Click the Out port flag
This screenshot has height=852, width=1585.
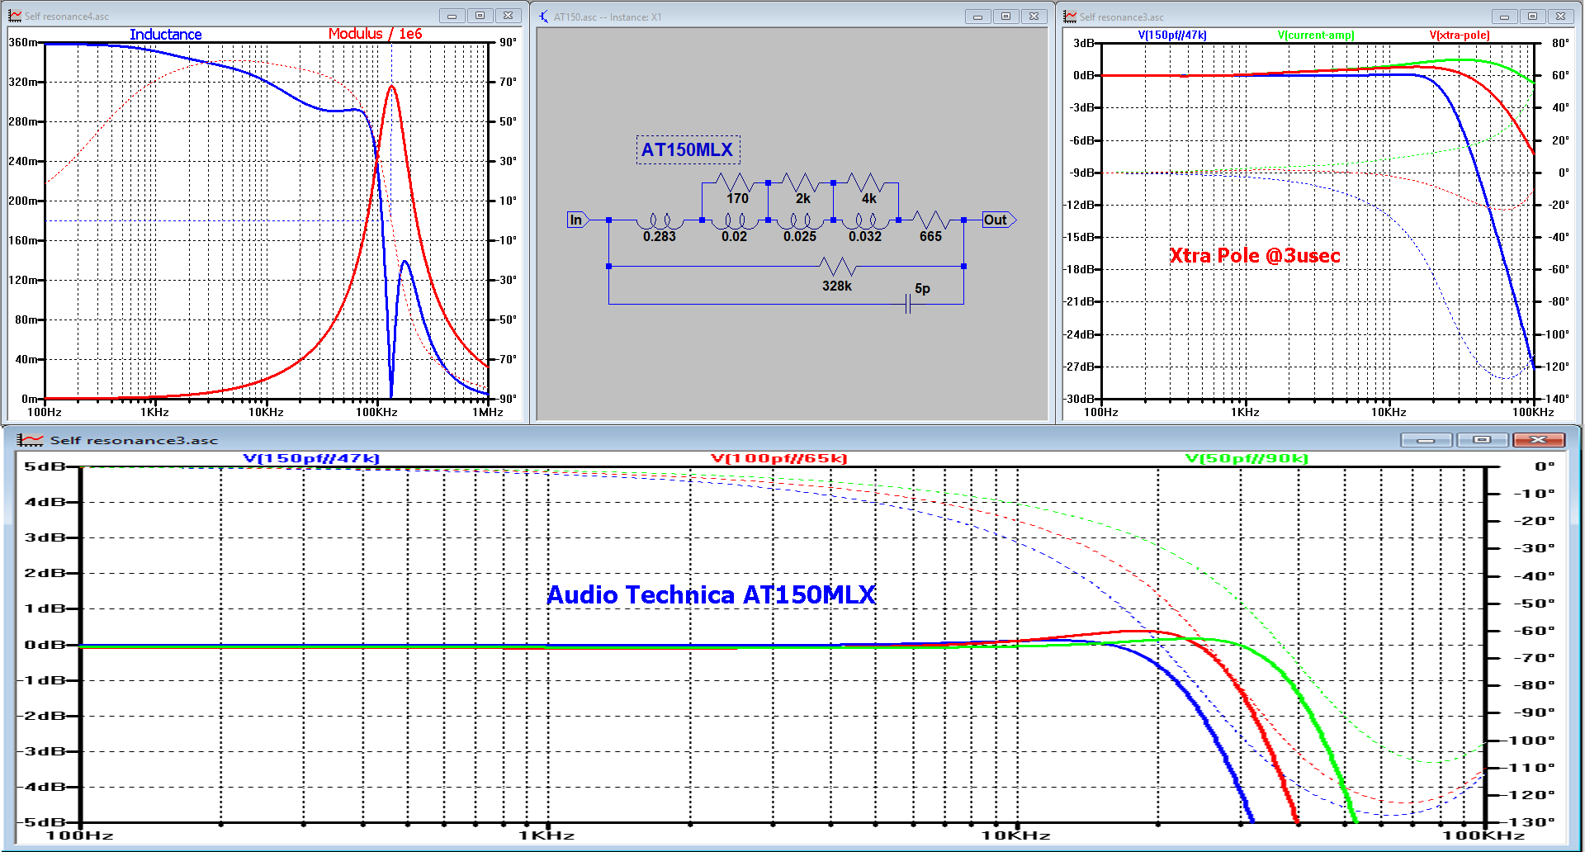[999, 220]
